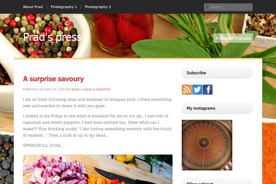The height and width of the screenshot is (184, 276).
Task: Focus the Search input field
Action: click(228, 7)
